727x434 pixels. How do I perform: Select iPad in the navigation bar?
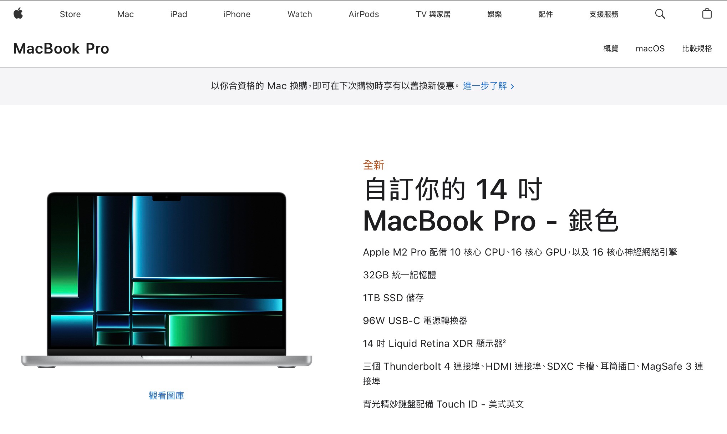click(x=179, y=14)
